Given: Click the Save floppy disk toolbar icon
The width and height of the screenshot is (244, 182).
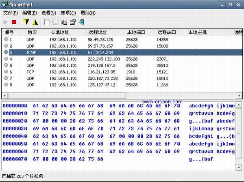Looking at the screenshot, I should [55, 22].
